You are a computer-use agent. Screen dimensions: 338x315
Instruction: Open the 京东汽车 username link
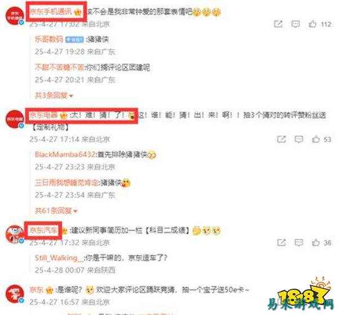tap(43, 230)
